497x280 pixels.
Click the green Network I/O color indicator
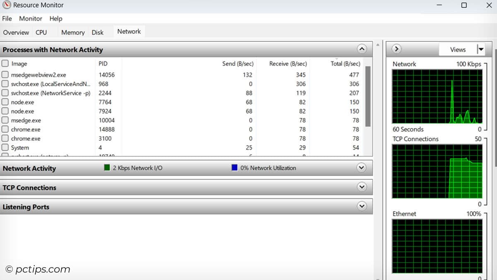[x=107, y=168]
